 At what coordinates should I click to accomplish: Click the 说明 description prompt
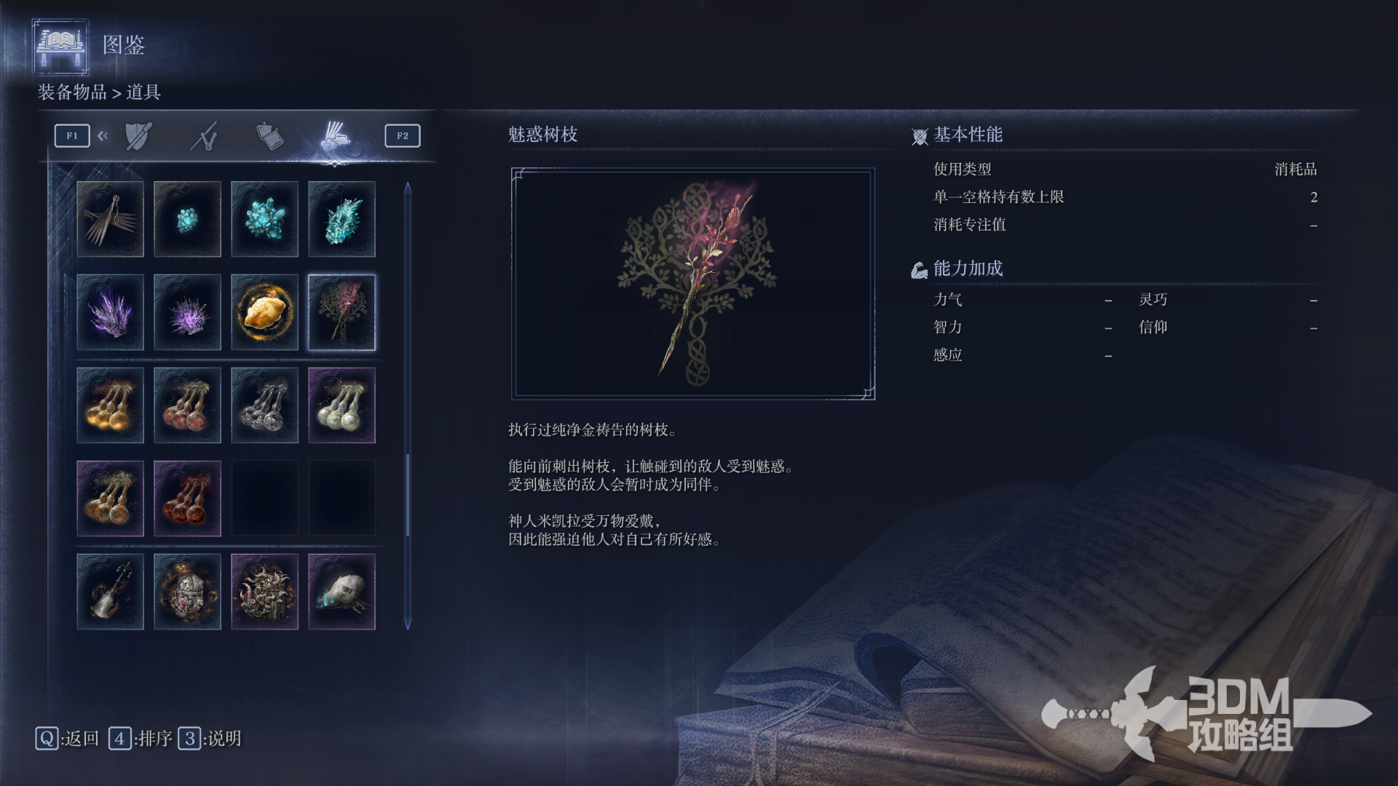[x=210, y=739]
